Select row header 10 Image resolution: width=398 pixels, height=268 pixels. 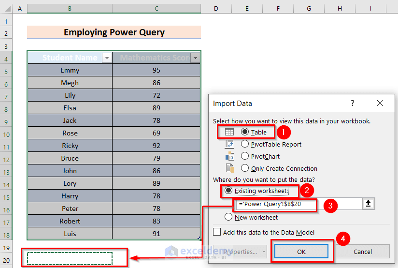6,133
